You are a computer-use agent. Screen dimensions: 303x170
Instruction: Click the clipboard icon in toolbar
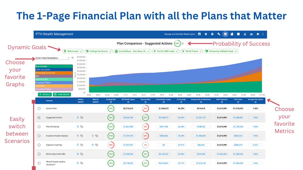pos(238,34)
